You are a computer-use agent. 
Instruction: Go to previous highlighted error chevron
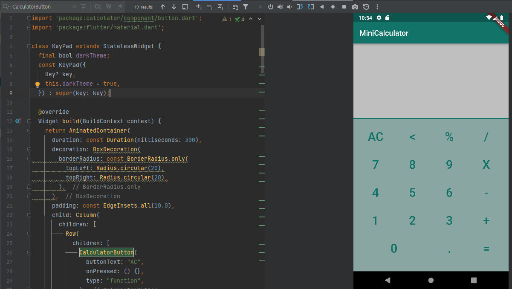pyautogui.click(x=251, y=19)
